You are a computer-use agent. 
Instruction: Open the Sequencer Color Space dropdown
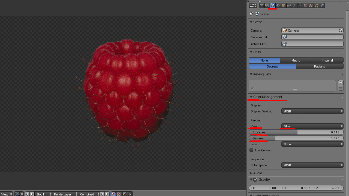point(312,165)
